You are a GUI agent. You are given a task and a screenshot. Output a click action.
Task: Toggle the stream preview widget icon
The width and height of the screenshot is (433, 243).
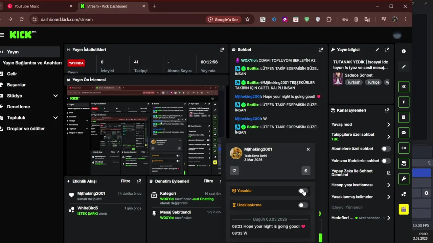pos(404,86)
